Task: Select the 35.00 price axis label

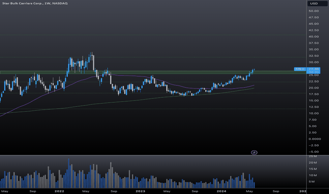Action: 313,49
